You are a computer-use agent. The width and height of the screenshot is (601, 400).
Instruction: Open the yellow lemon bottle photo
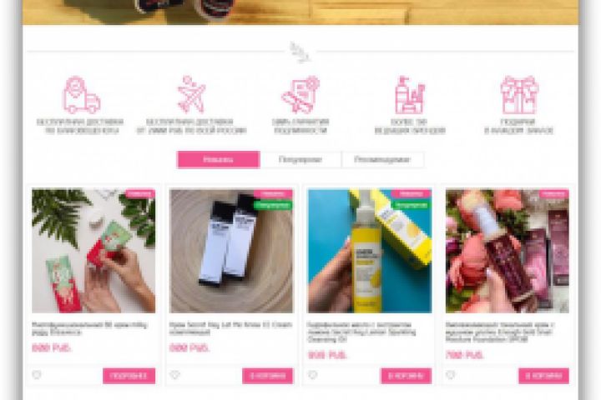[x=370, y=251]
